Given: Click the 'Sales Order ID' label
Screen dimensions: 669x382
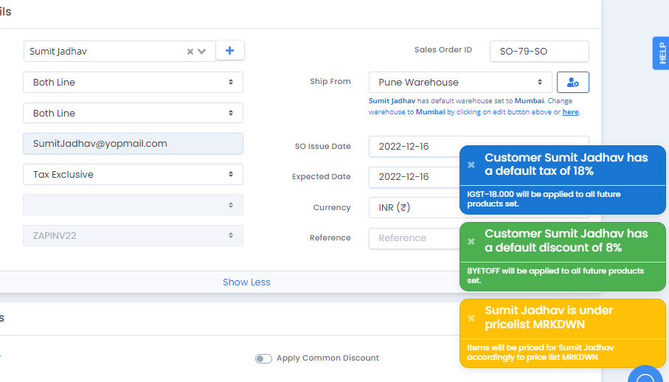Looking at the screenshot, I should (x=443, y=50).
